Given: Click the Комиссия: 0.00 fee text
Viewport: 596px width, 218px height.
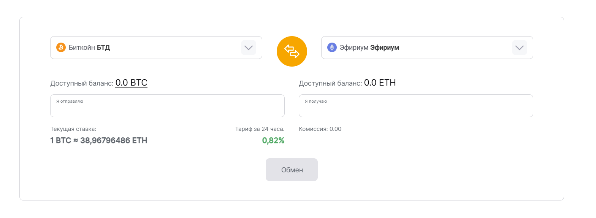Looking at the screenshot, I should (320, 129).
